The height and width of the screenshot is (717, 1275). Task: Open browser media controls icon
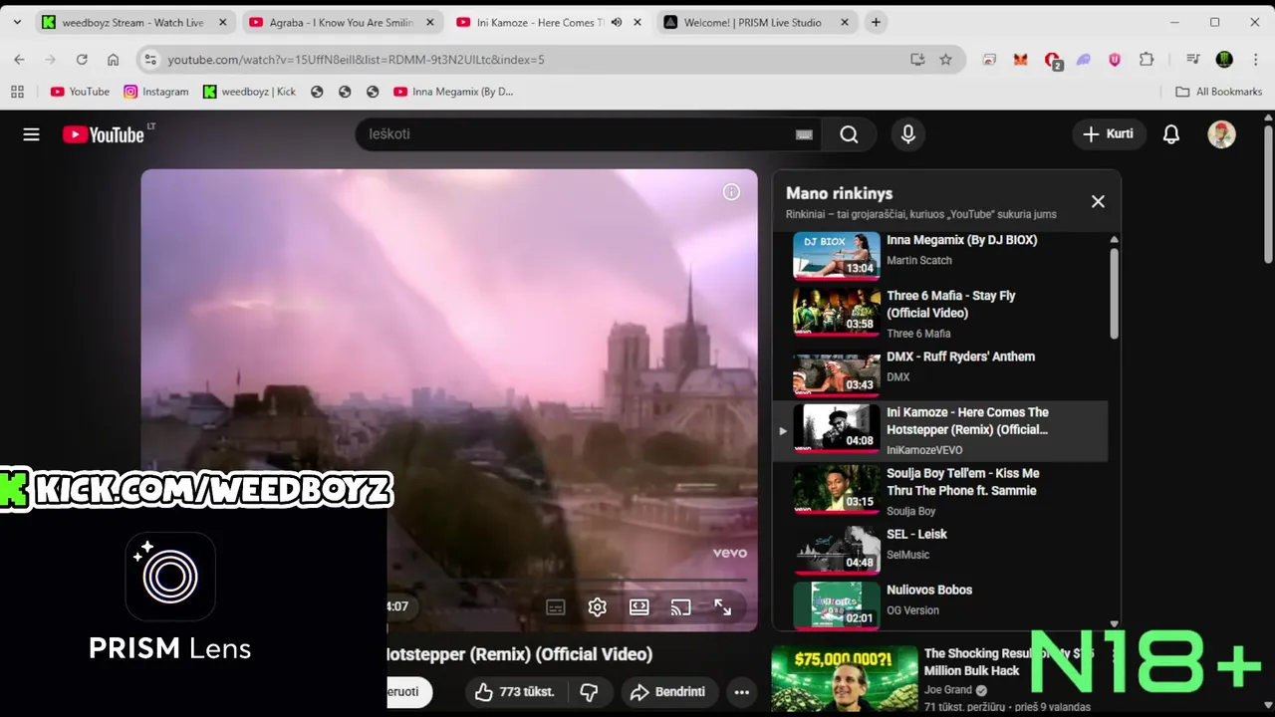tap(1192, 60)
